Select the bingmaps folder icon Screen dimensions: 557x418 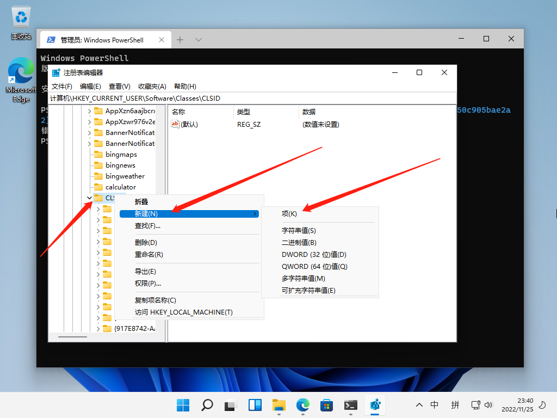(98, 154)
